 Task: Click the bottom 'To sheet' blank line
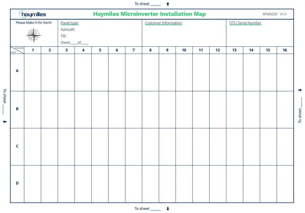pyautogui.click(x=155, y=210)
